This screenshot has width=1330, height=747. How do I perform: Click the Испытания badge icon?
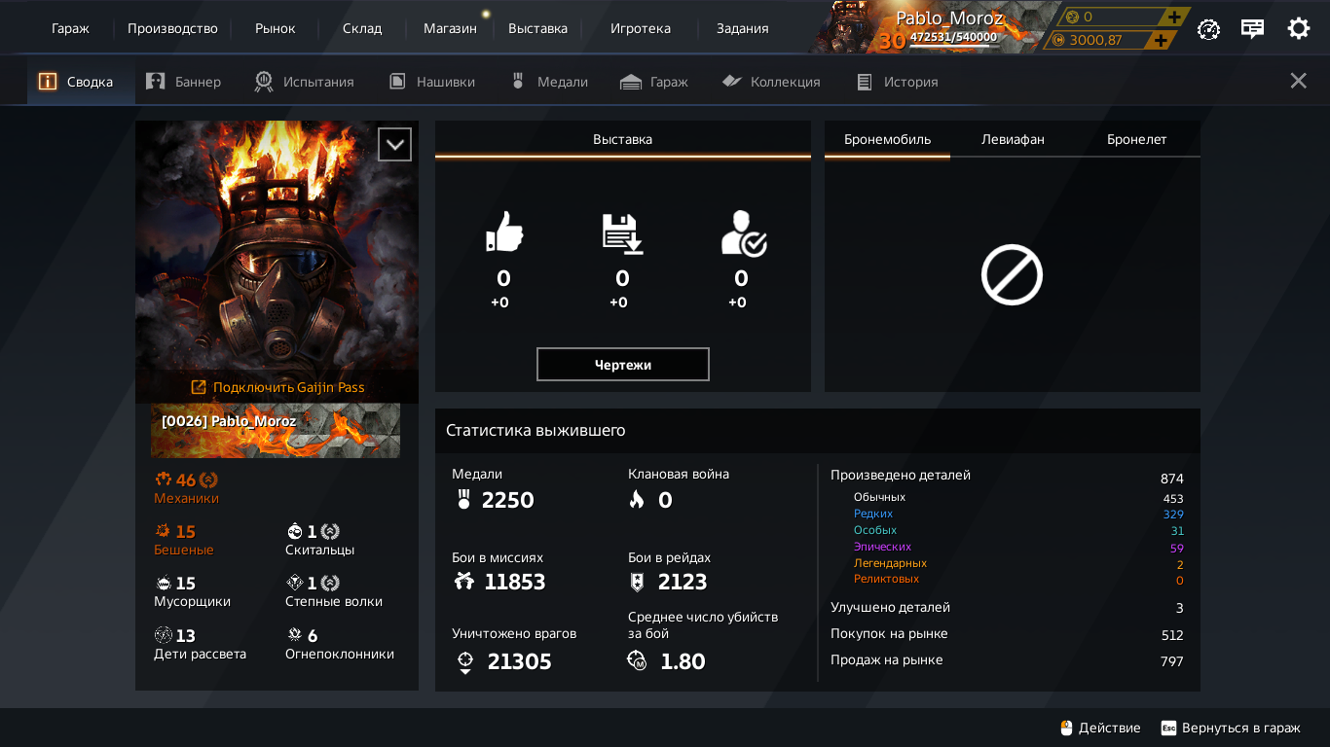click(x=263, y=82)
